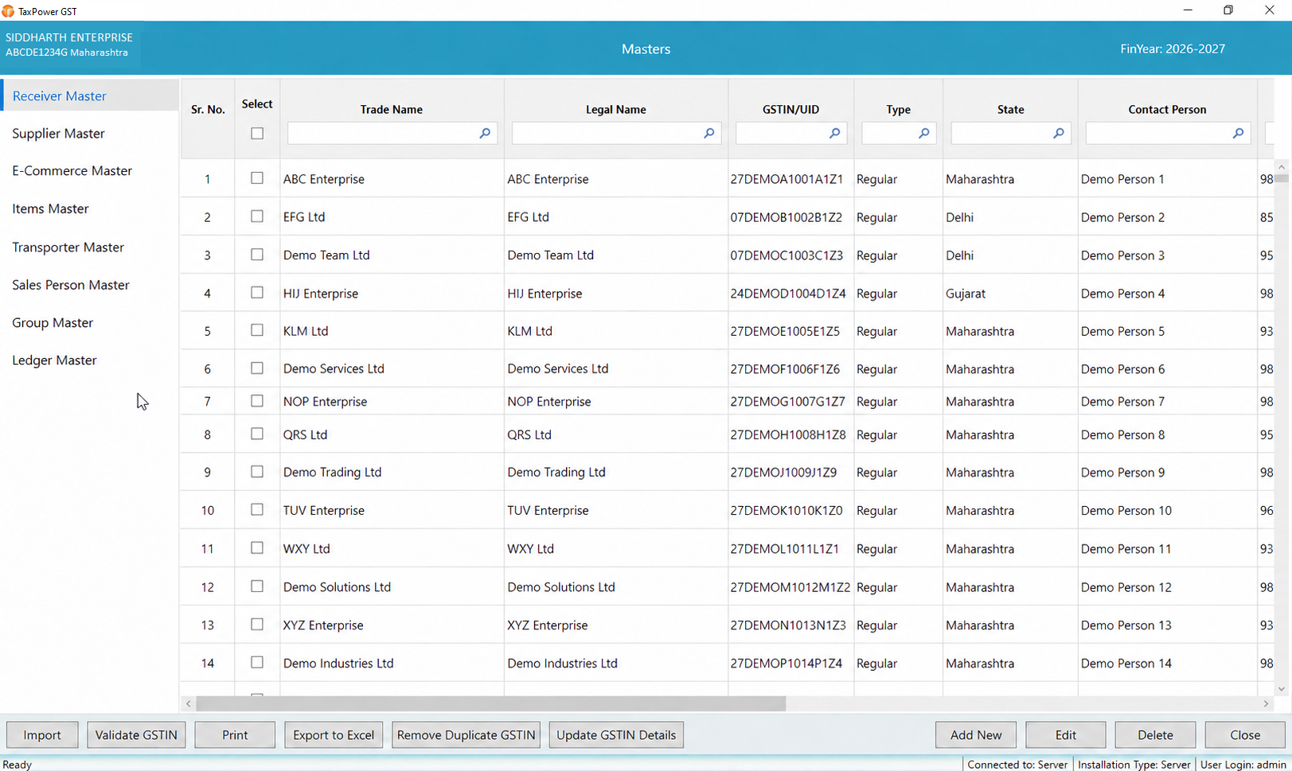This screenshot has height=771, width=1292.
Task: Click the horizontal scrollbar thumb
Action: coord(490,703)
